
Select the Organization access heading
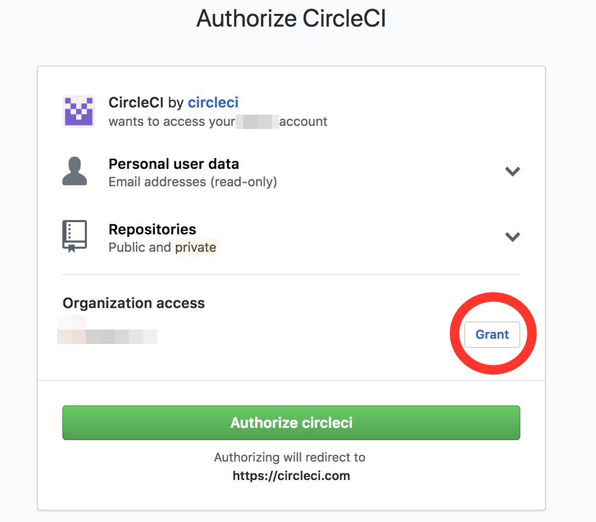133,303
